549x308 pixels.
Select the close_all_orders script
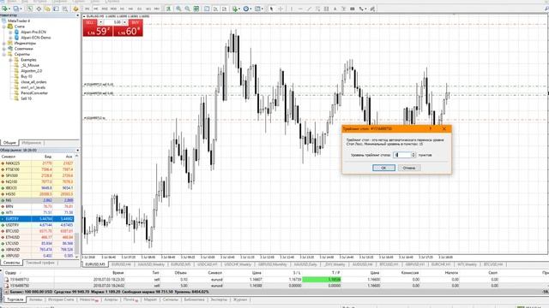[33, 82]
